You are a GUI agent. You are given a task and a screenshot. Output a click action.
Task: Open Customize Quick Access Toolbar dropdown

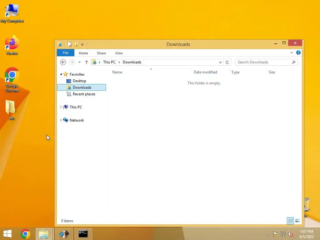point(82,44)
